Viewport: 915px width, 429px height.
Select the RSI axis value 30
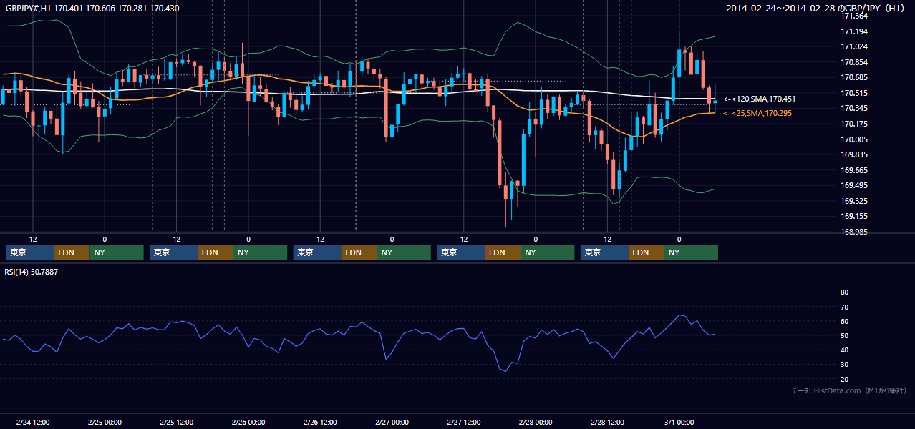click(844, 365)
